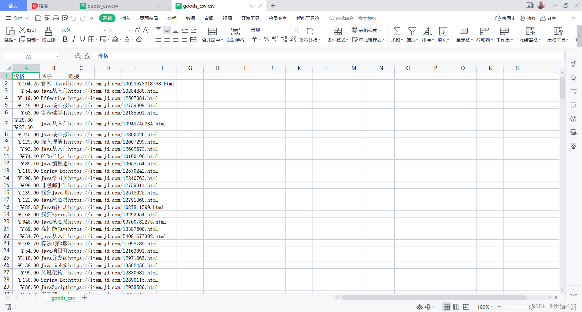Click the Print Preview icon
Screen dimensions: 582x312
[65, 18]
